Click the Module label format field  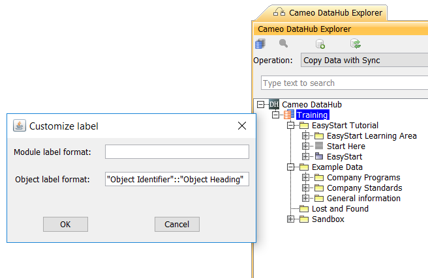[177, 152]
